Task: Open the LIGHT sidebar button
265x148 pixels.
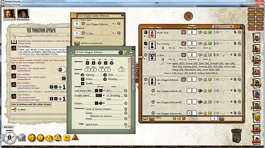Action: tap(251, 10)
